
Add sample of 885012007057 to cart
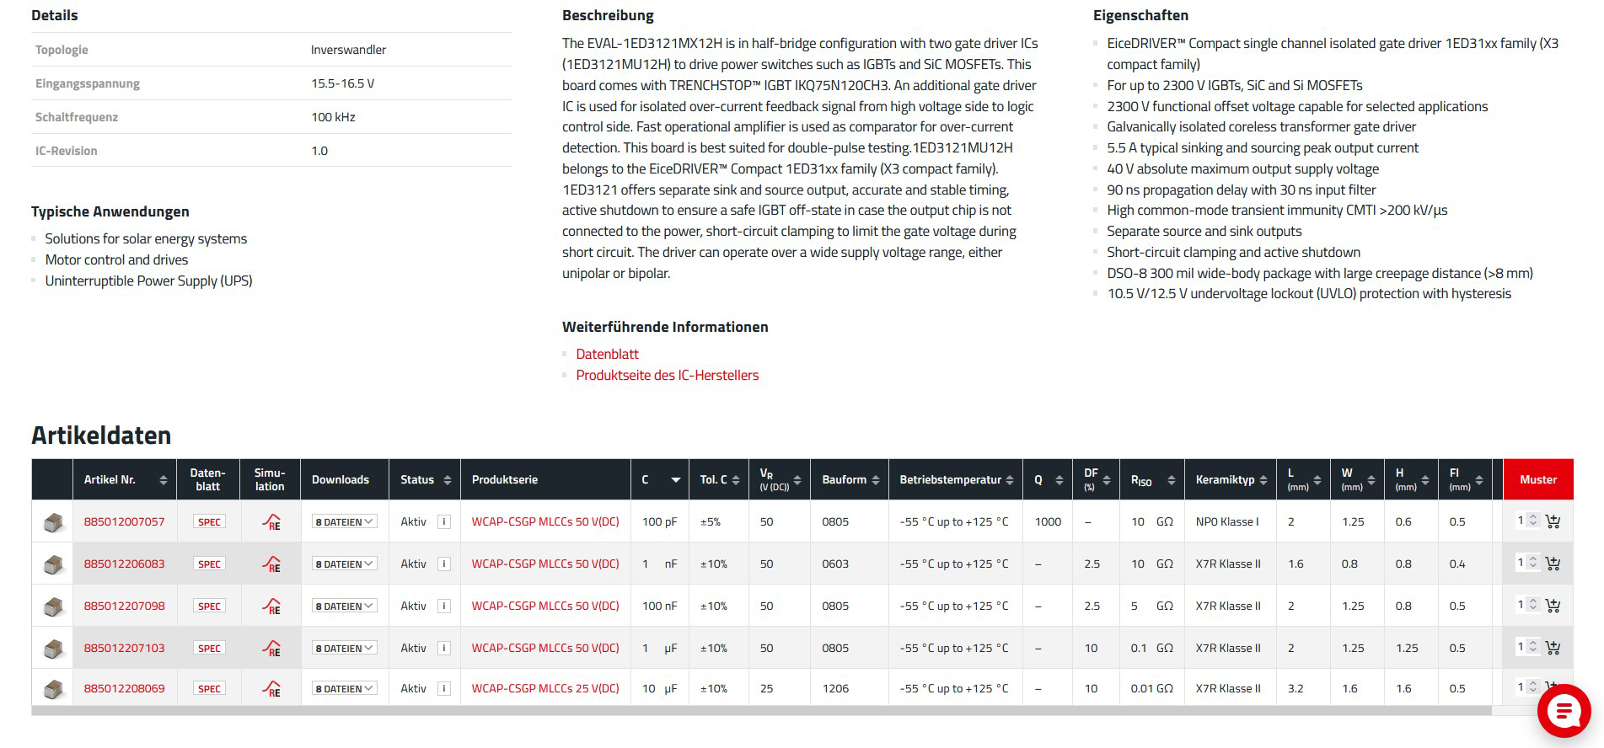1553,521
